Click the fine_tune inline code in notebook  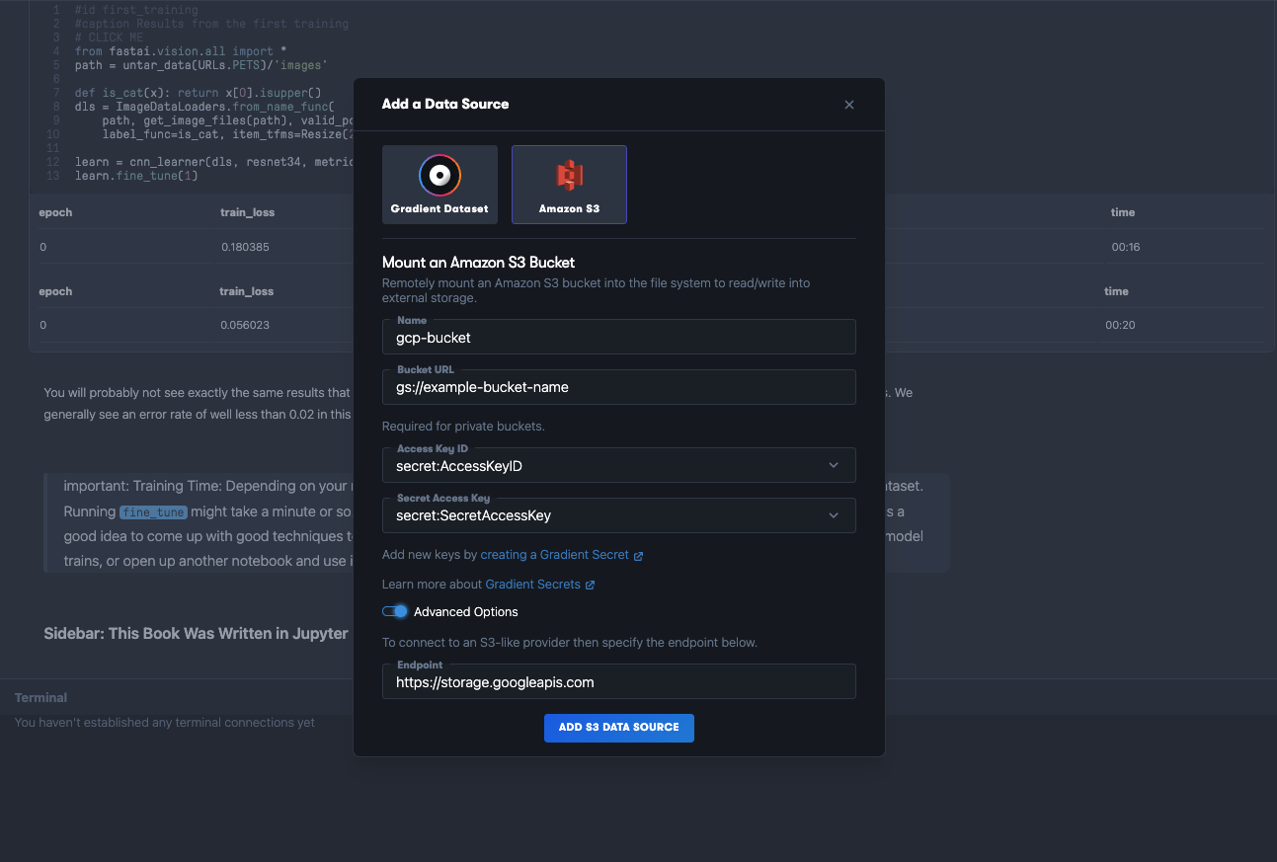click(152, 512)
